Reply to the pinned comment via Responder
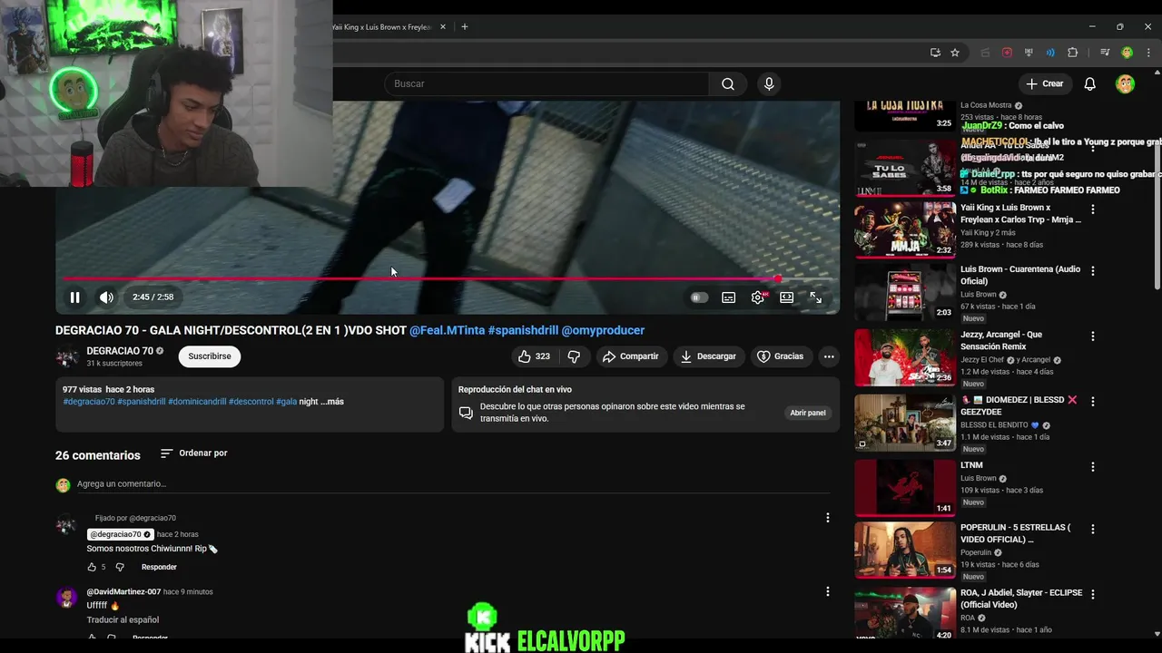The width and height of the screenshot is (1162, 653). tap(159, 567)
